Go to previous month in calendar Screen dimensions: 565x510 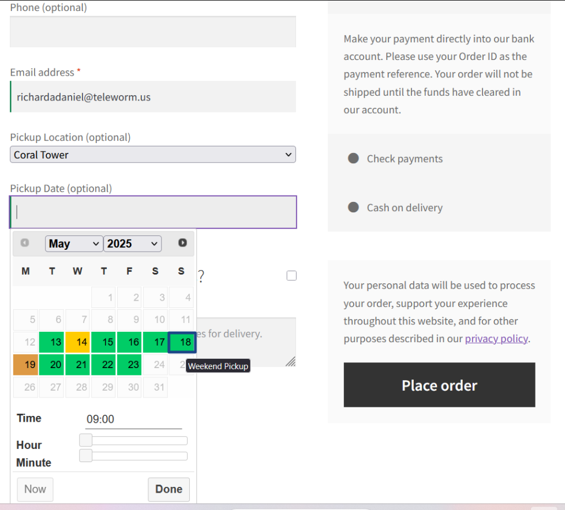point(24,243)
